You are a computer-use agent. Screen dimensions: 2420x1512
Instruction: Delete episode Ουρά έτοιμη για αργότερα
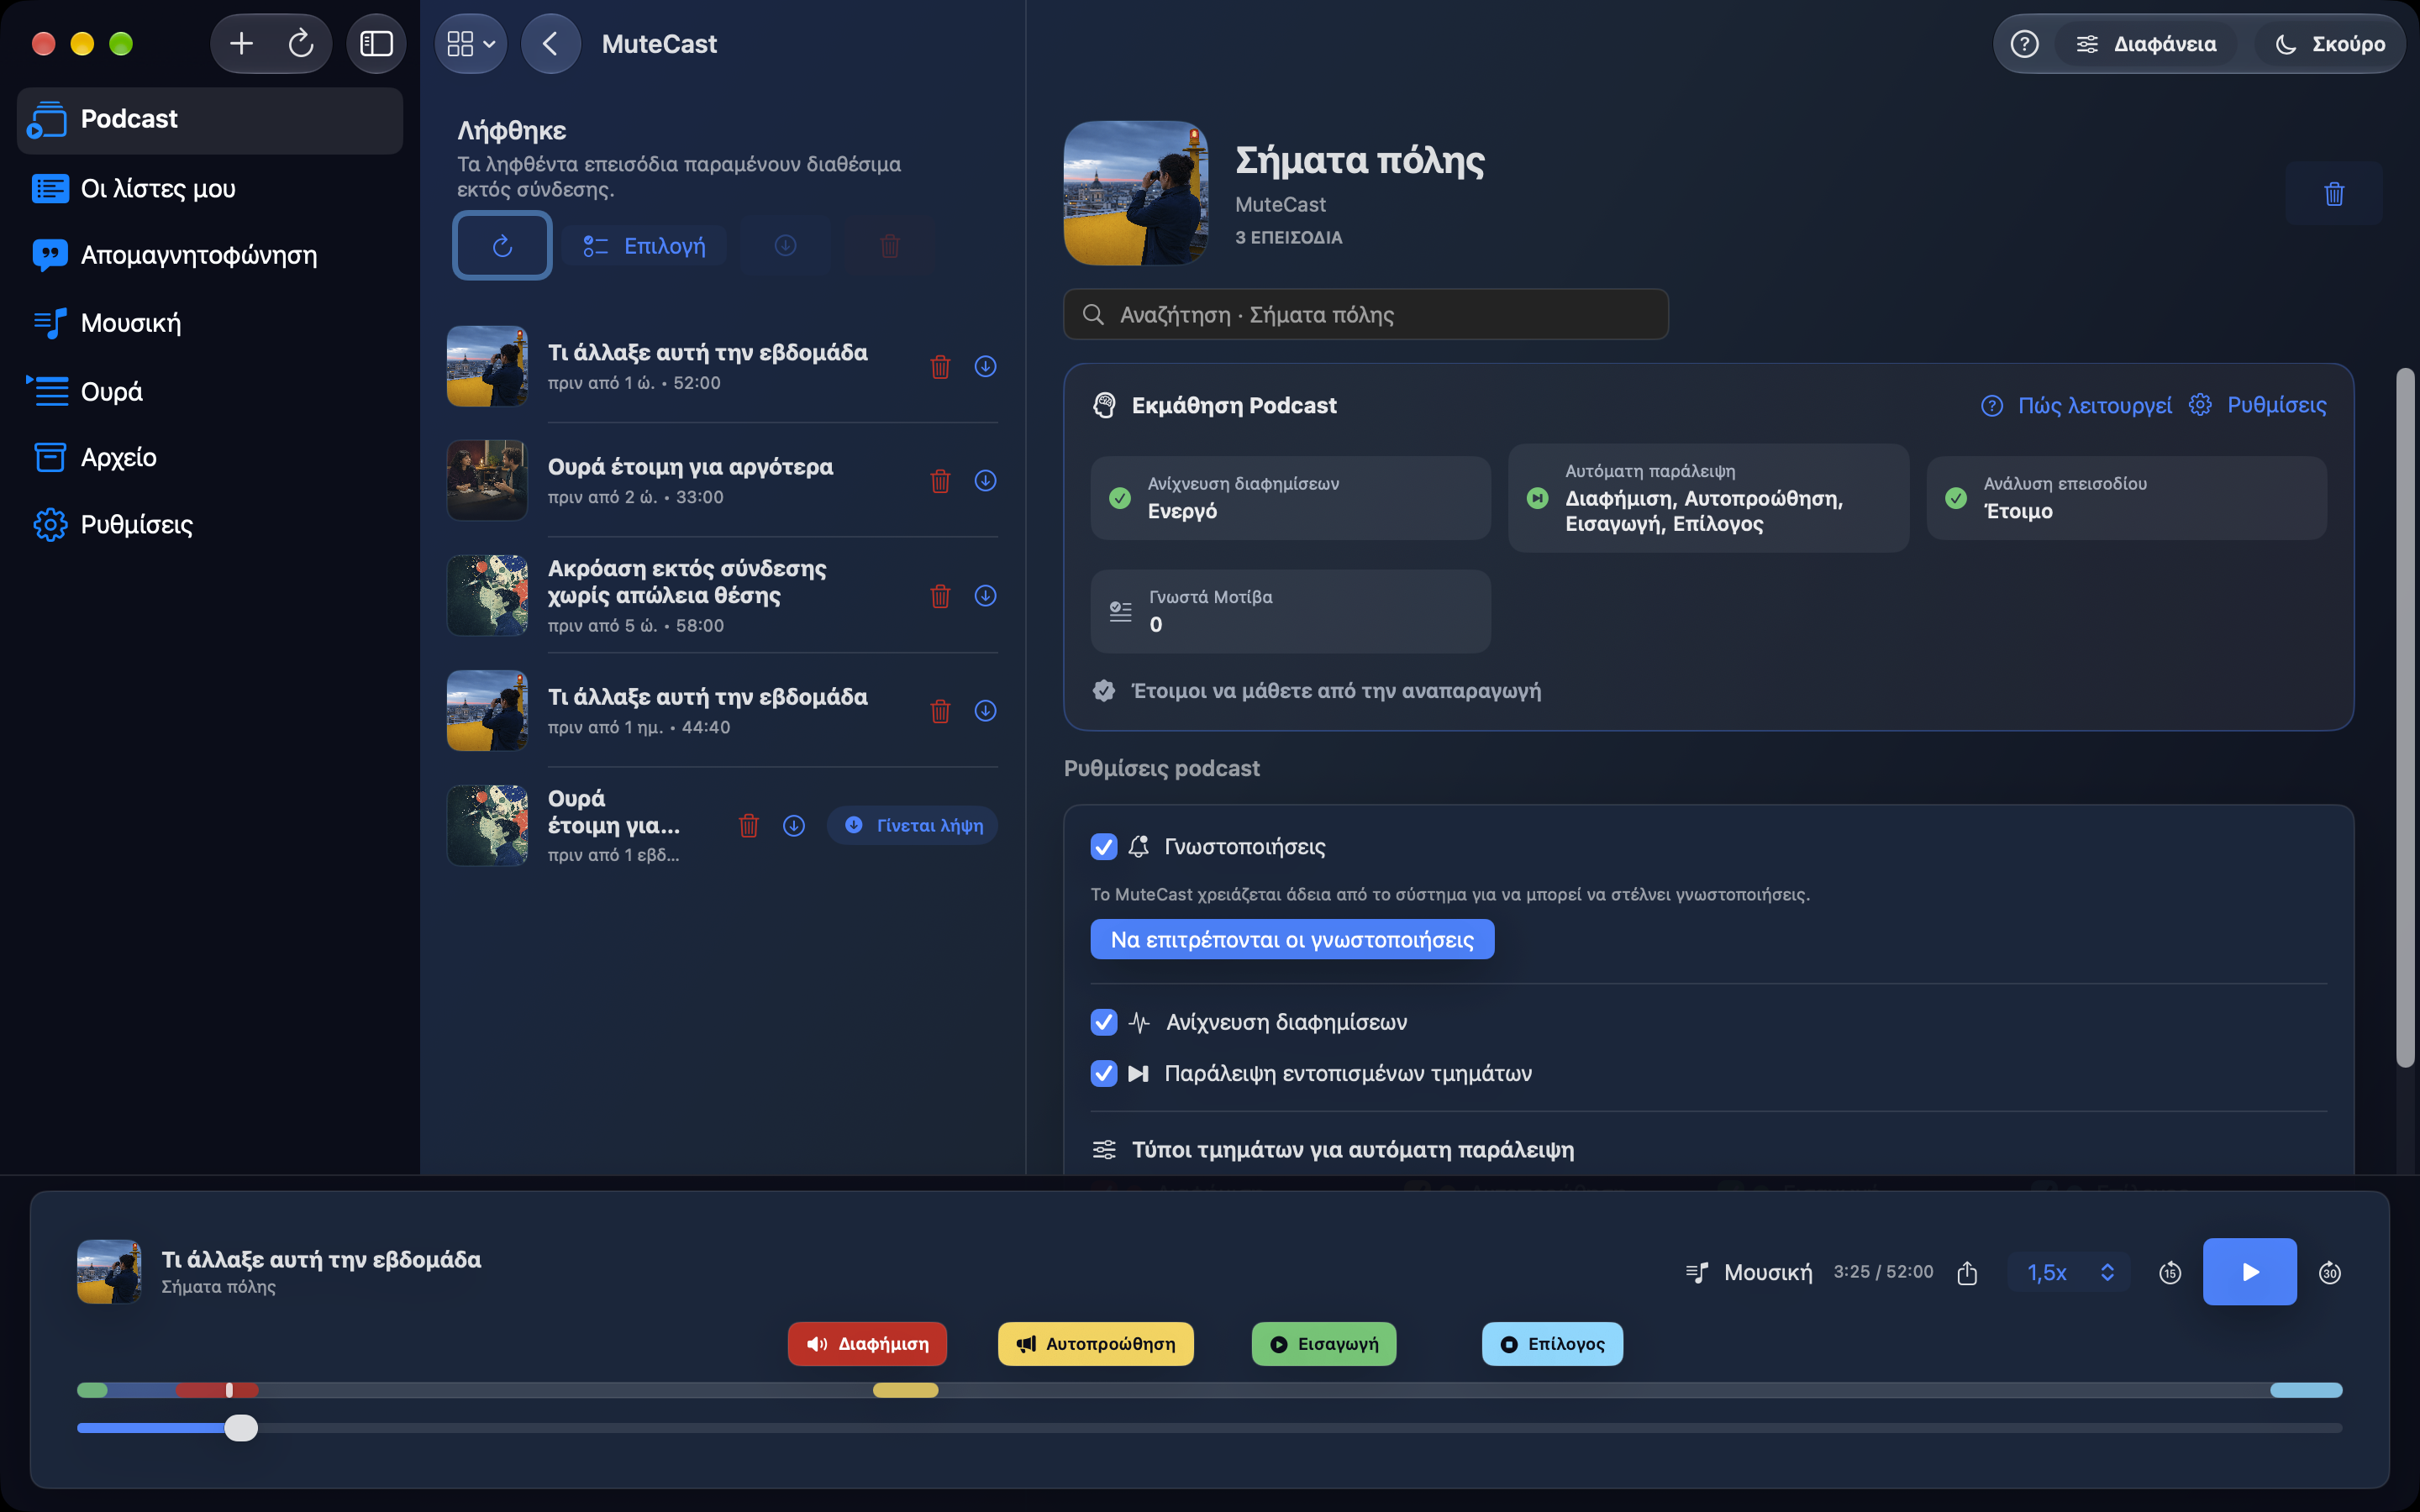[x=940, y=481]
